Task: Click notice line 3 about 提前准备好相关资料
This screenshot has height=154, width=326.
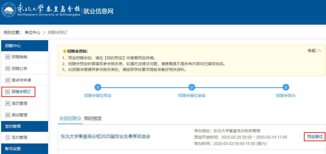Action: (x=124, y=70)
